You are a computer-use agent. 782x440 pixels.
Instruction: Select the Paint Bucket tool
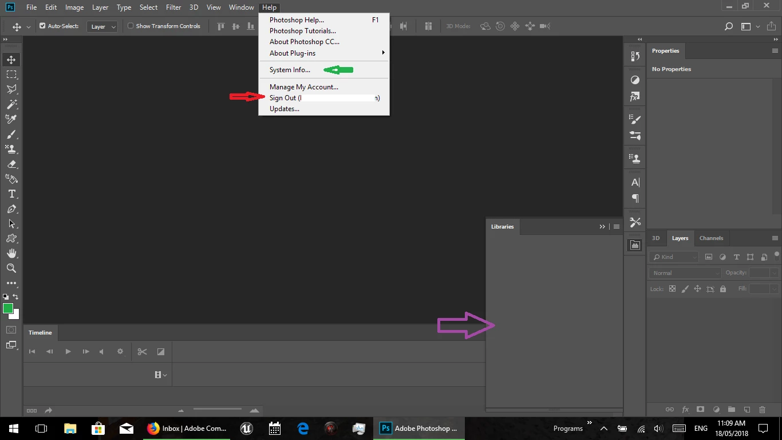pyautogui.click(x=11, y=179)
